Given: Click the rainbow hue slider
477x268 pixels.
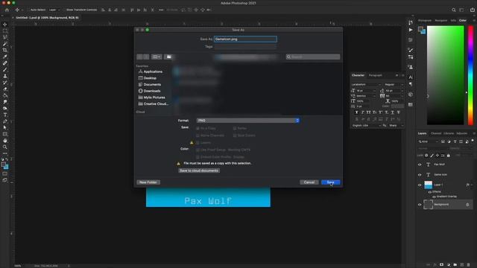Looking at the screenshot, I should pyautogui.click(x=470, y=75).
